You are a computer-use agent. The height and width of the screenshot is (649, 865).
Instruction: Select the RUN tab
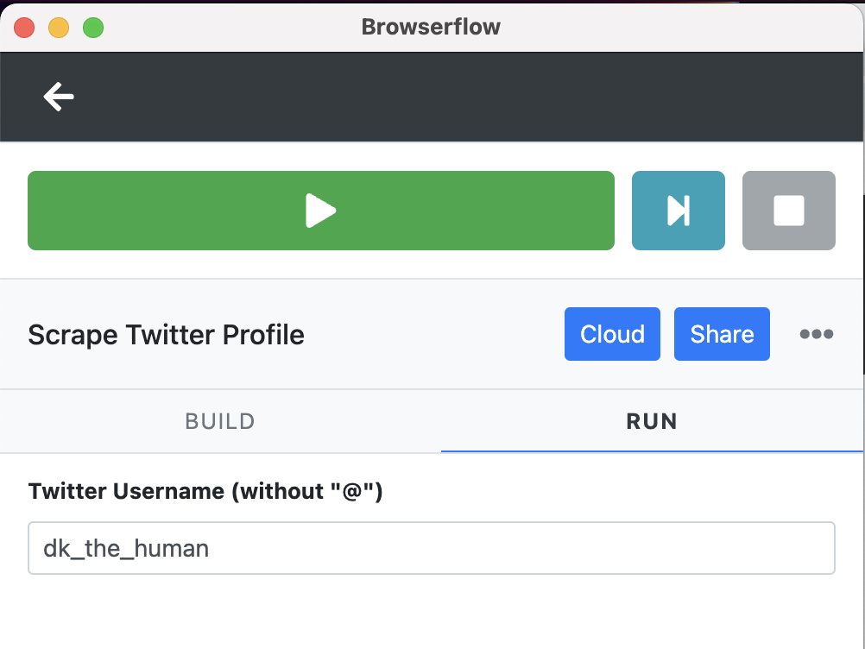(x=652, y=421)
